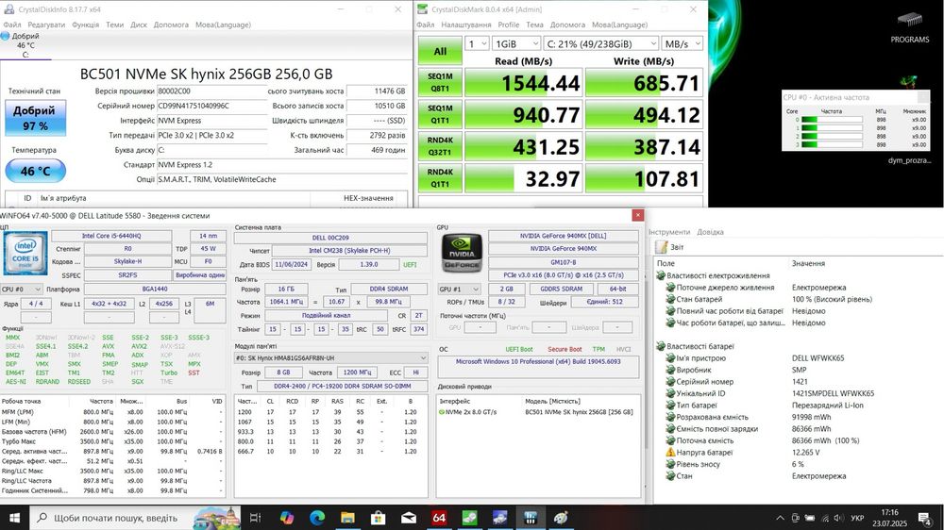This screenshot has height=530, width=944.
Task: Open Microsoft Edge on taskbar
Action: pyautogui.click(x=317, y=518)
